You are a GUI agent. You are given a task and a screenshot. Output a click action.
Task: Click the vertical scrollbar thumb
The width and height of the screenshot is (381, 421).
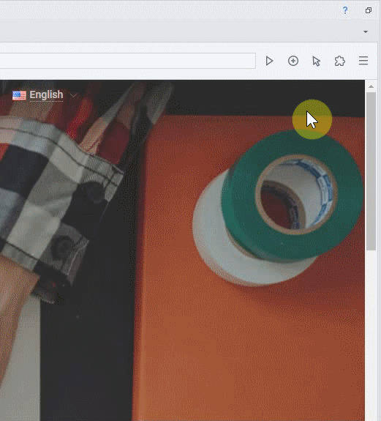(371, 171)
